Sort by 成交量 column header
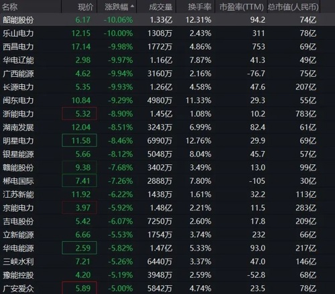This screenshot has height=294, width=335. pyautogui.click(x=161, y=7)
